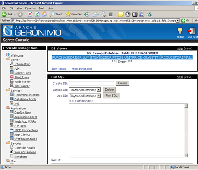Click the Create button

tap(122, 83)
